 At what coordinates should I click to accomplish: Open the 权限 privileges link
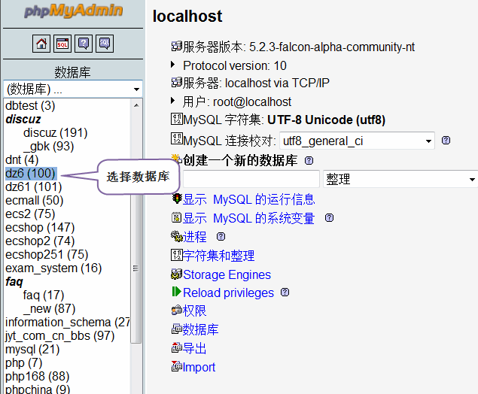click(x=195, y=311)
